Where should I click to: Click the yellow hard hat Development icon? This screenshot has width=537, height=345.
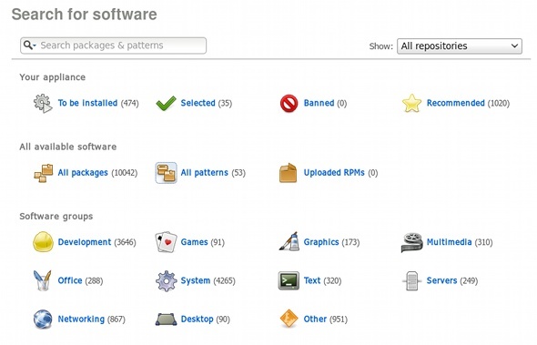pyautogui.click(x=43, y=242)
